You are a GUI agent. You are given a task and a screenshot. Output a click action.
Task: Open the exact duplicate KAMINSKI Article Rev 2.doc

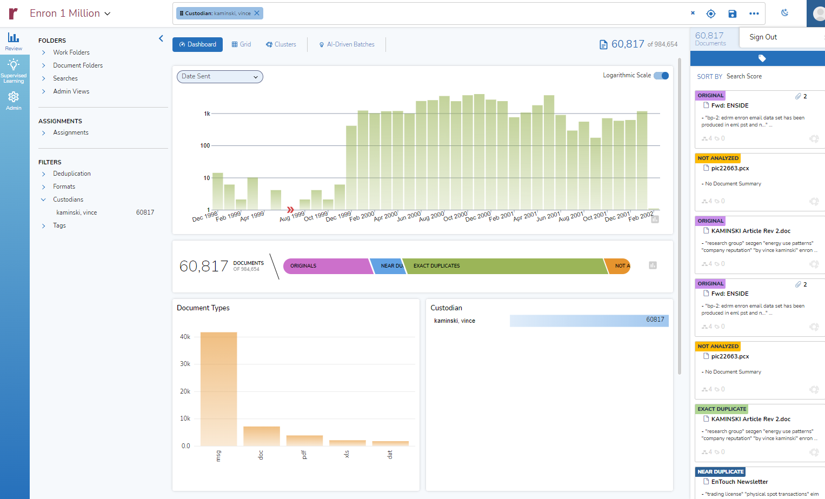(x=750, y=419)
